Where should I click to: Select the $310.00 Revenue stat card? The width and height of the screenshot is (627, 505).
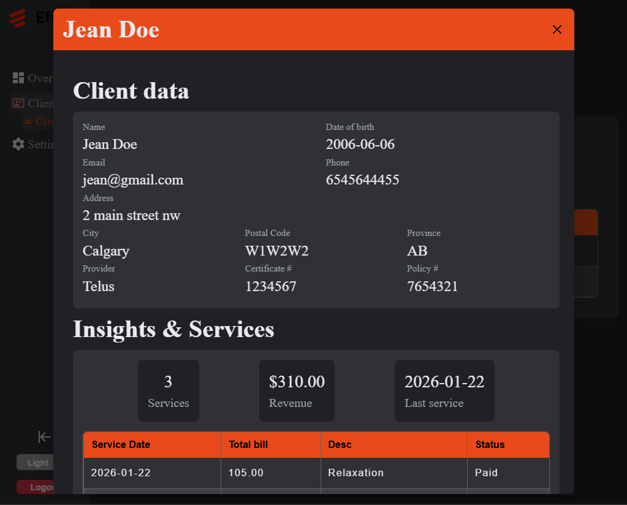click(x=297, y=390)
